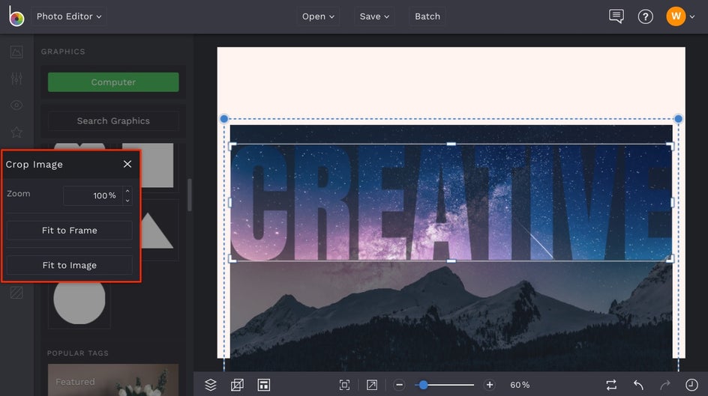
Task: Click the Zoom 100% value field
Action: (93, 195)
